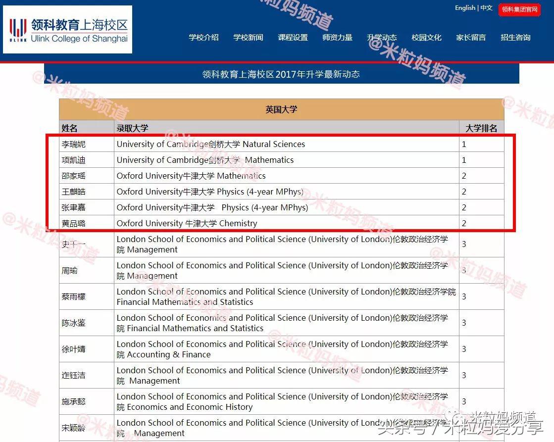Click 升学动态 in the top navigation
The height and width of the screenshot is (442, 554).
coord(382,37)
